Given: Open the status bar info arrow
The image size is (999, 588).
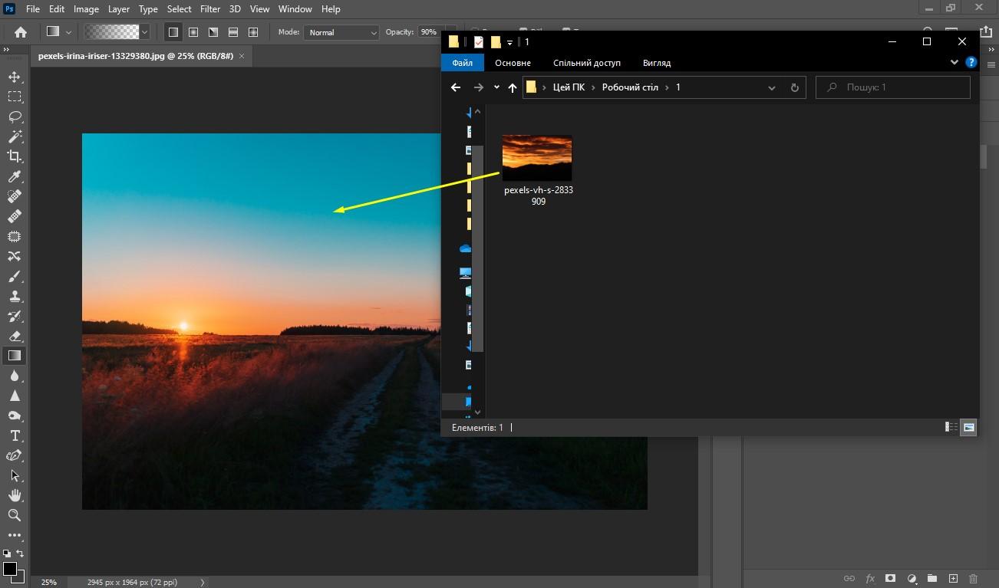Looking at the screenshot, I should click(x=203, y=582).
